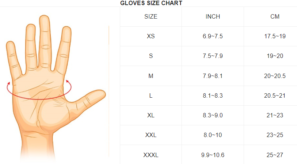Select the 20.5~21 cm cell

tap(275, 96)
